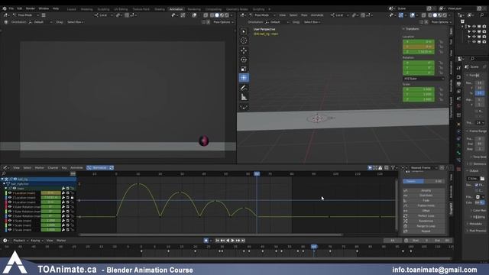Click the current frame marker on timeline ruler

(x=314, y=246)
